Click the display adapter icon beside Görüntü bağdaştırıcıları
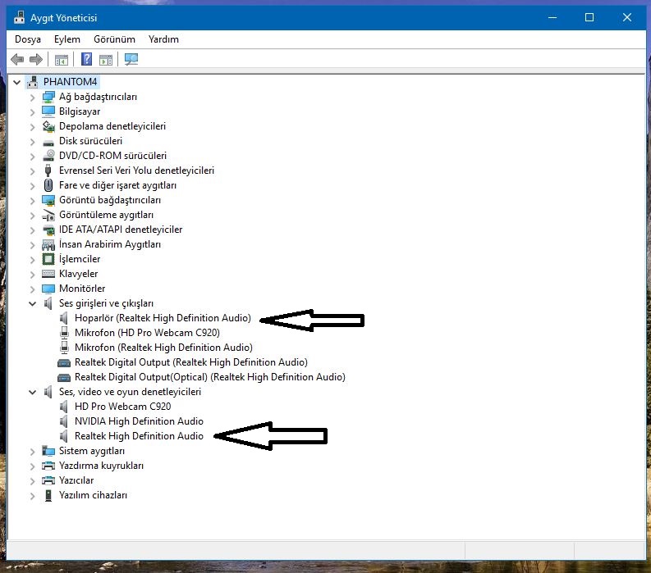651x573 pixels. (x=48, y=200)
